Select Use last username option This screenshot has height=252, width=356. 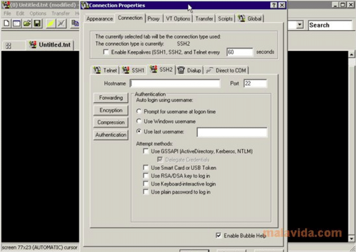click(139, 131)
